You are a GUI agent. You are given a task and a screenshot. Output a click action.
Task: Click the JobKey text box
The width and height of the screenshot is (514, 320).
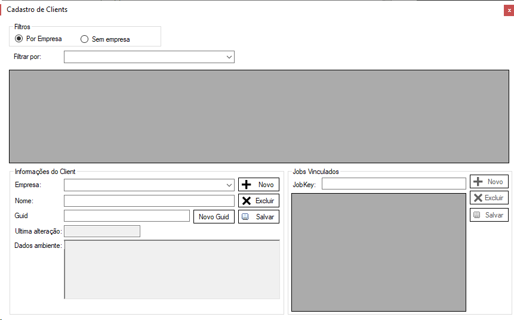(393, 184)
